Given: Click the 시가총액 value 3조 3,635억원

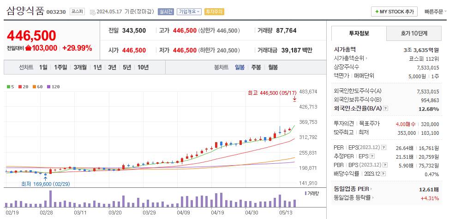Looking at the screenshot, I should point(421,50).
